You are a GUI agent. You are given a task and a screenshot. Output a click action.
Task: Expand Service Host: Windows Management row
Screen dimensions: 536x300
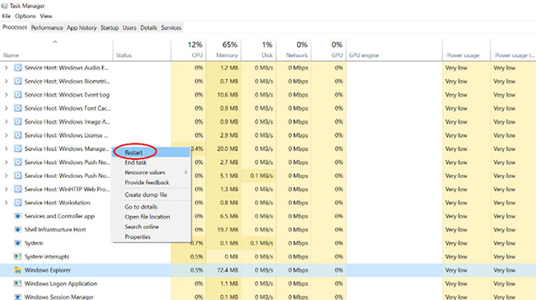[x=6, y=148]
